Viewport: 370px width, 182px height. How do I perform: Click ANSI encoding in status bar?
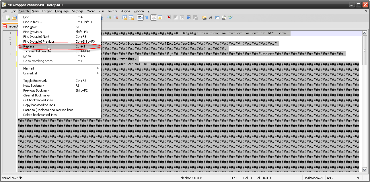tap(330, 178)
